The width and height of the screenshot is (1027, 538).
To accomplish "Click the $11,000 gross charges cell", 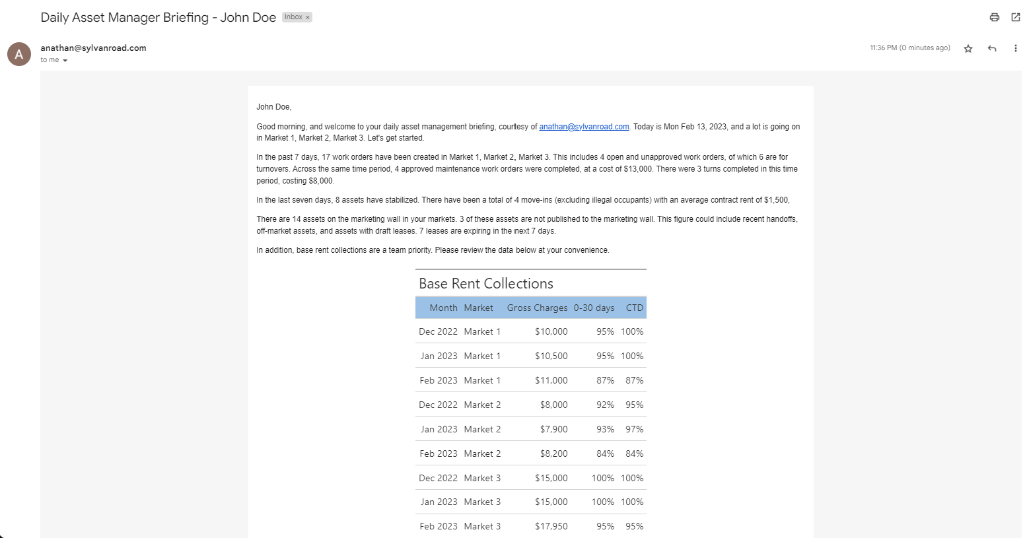I will pos(551,380).
